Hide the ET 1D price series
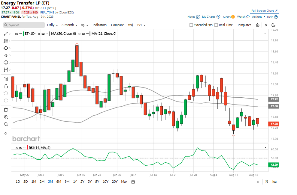Viewport: 297px width, 195px height. click(17, 34)
